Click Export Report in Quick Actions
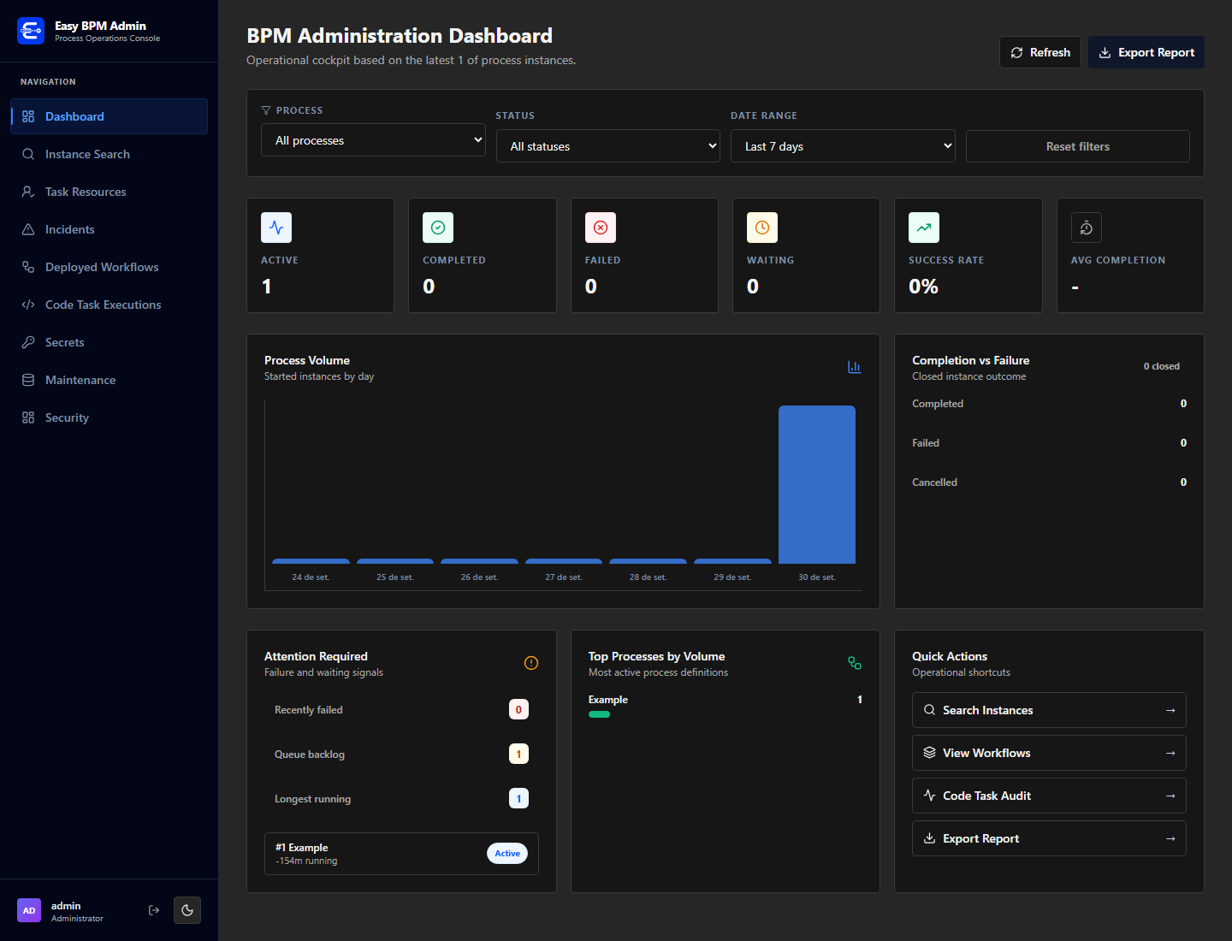 tap(1049, 838)
